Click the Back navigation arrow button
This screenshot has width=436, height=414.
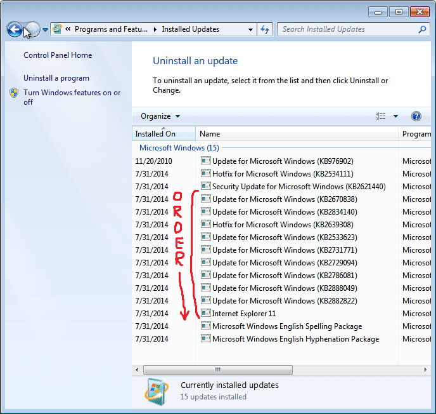point(15,29)
